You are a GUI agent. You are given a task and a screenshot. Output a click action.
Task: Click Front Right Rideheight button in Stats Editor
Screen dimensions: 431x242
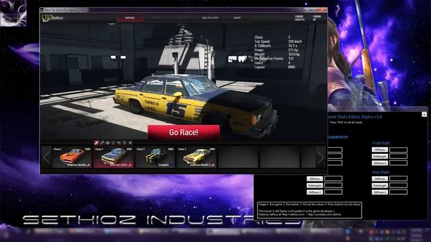click(x=380, y=157)
